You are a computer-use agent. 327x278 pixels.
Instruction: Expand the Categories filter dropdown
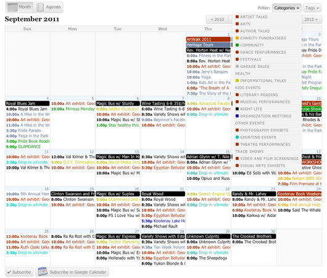pyautogui.click(x=286, y=8)
